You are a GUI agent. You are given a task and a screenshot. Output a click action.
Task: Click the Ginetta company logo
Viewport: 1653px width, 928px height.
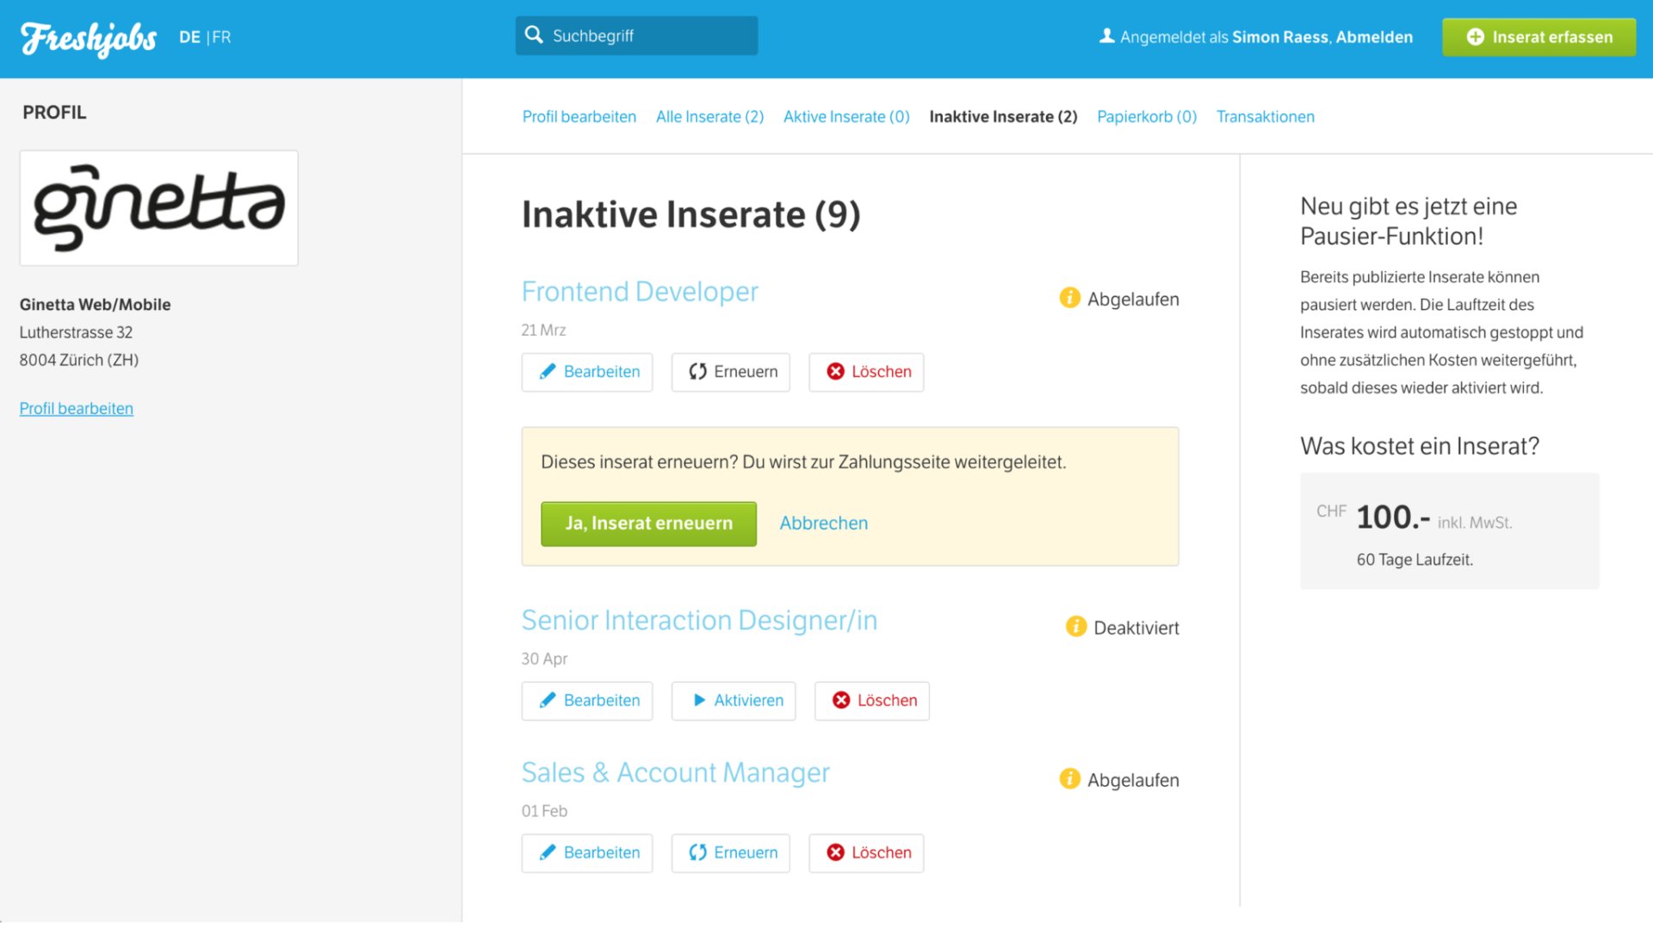pyautogui.click(x=159, y=207)
